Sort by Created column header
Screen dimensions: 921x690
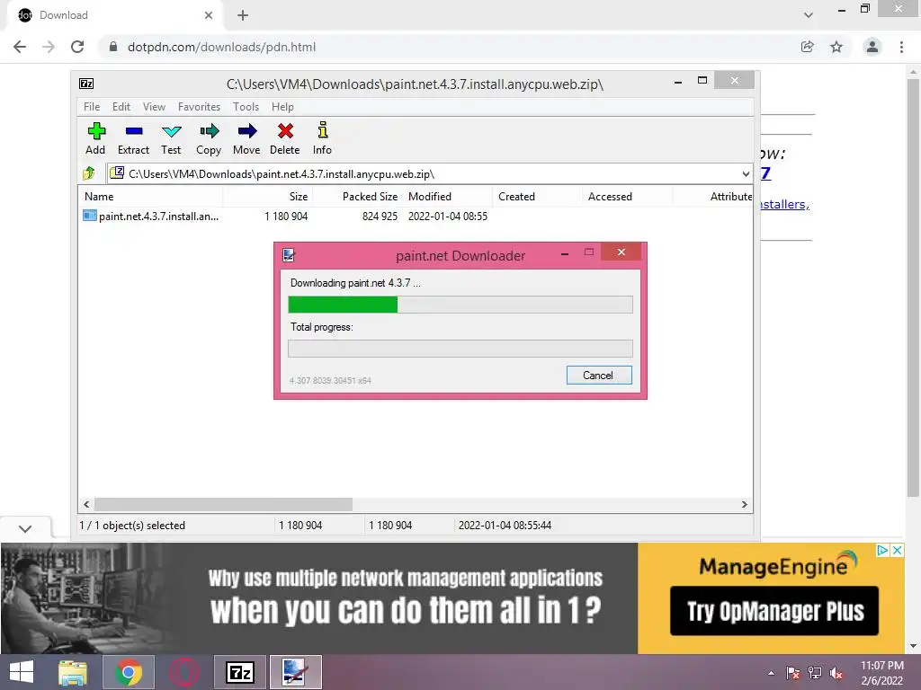click(537, 197)
